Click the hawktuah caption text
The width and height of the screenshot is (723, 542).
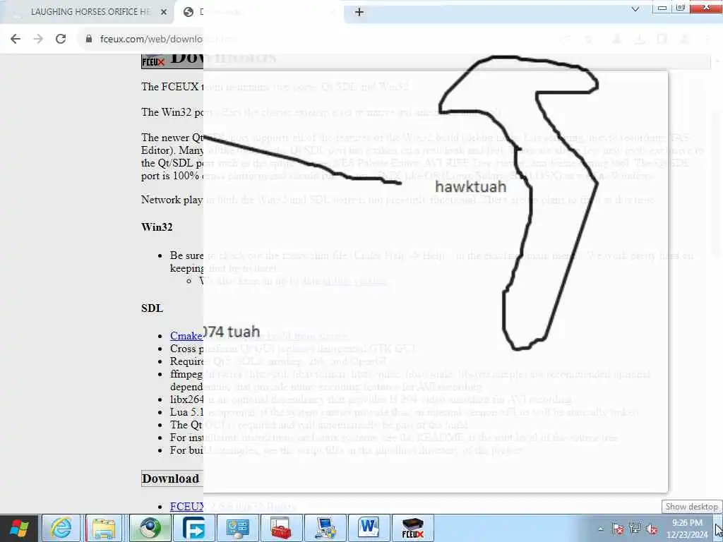click(471, 186)
